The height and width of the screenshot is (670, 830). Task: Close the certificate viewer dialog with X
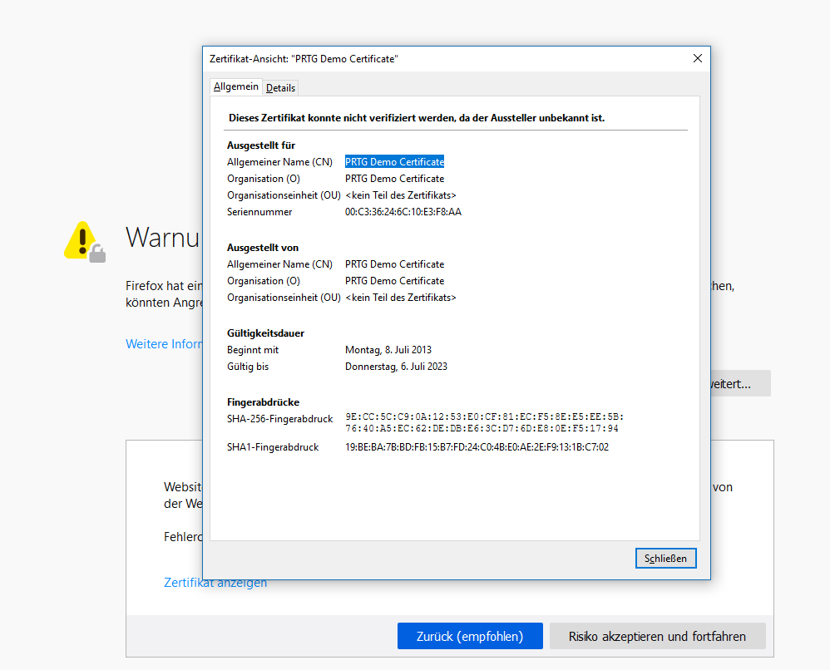pyautogui.click(x=697, y=59)
